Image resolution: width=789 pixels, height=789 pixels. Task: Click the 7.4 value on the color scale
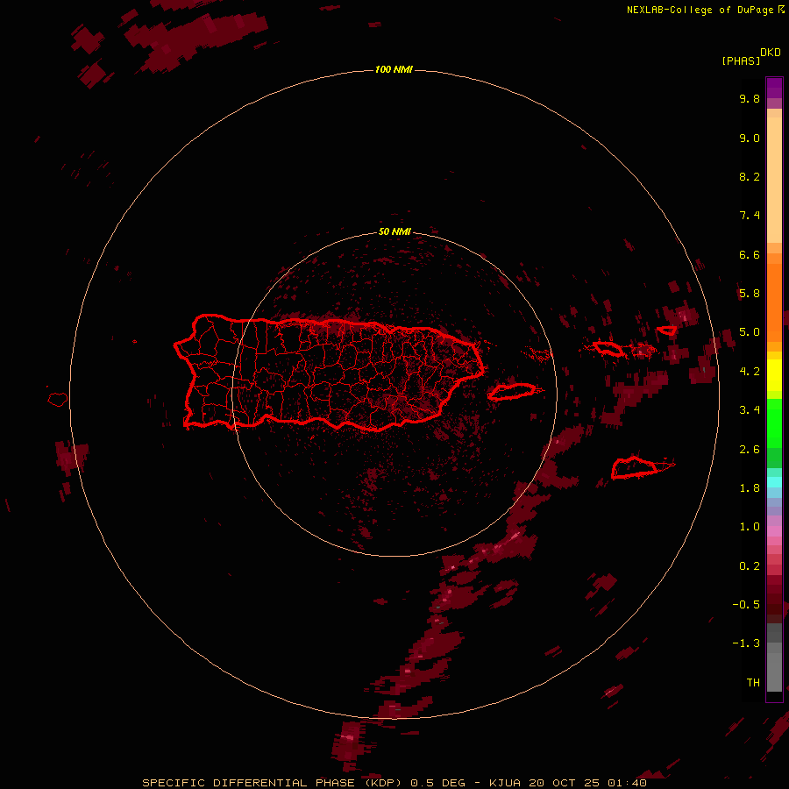(x=750, y=216)
